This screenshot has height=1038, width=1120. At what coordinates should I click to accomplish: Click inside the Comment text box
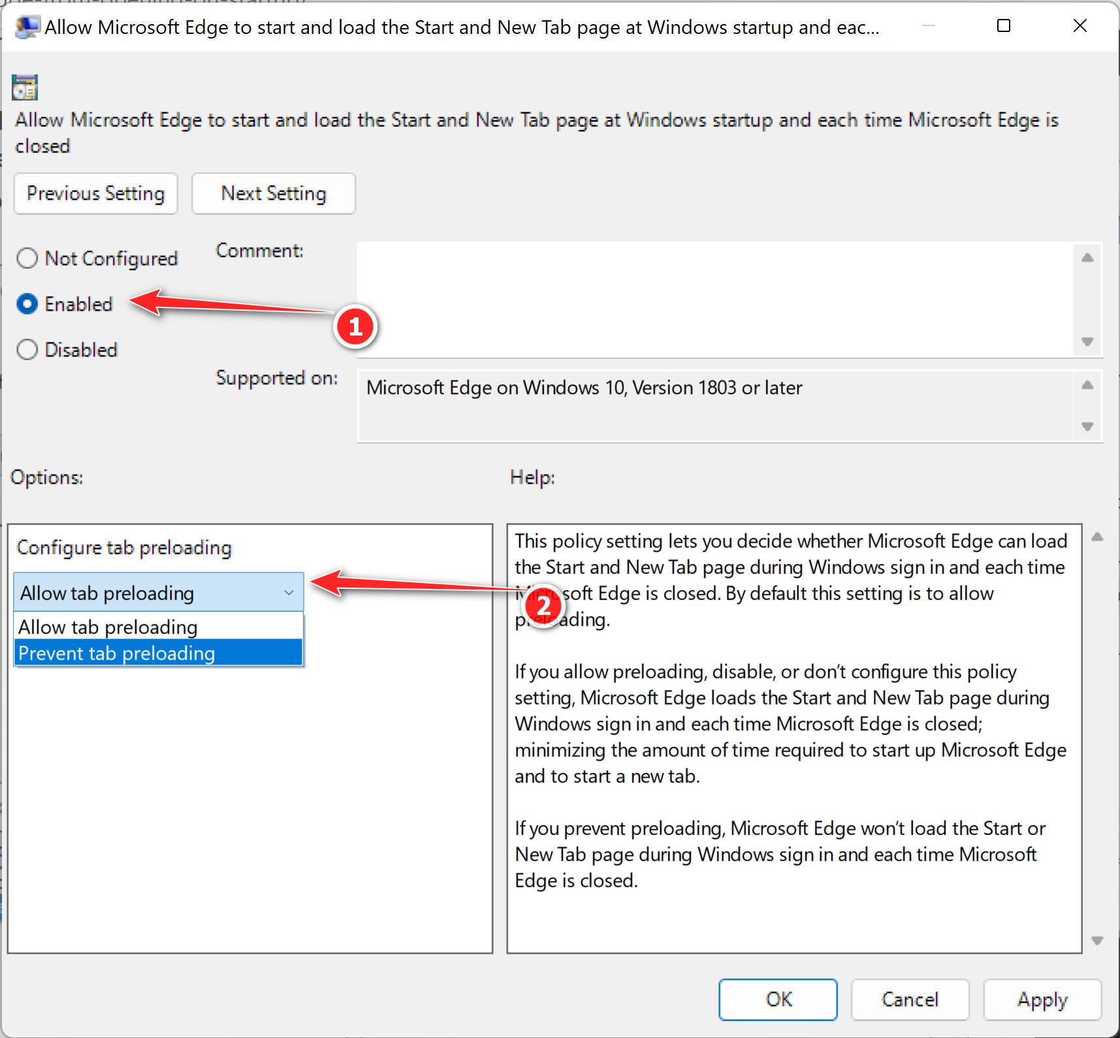tap(715, 300)
